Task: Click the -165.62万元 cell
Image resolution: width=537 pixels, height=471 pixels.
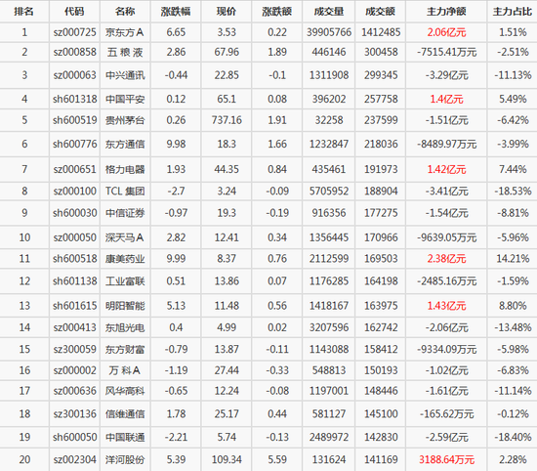Action: tap(446, 414)
